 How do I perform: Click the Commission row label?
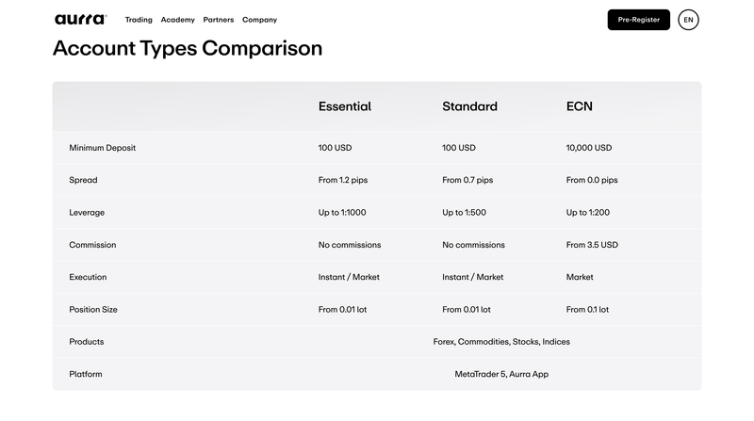(92, 245)
